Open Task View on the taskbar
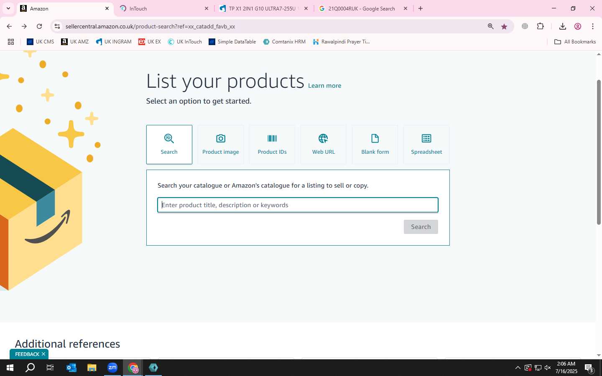The width and height of the screenshot is (602, 376). pos(50,368)
